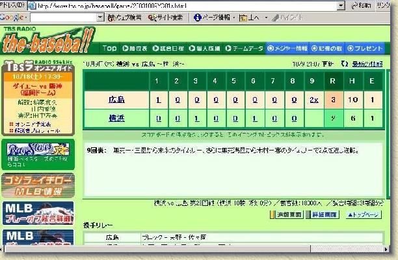The height and width of the screenshot is (260, 398).
Task: Open the ゴジラ・イチロー MLB情報 banner
Action: tap(38, 185)
